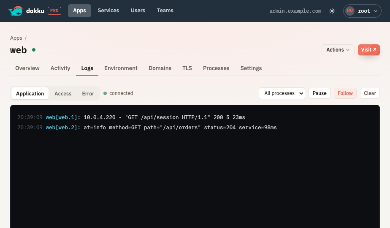Click the green connected status indicator
The image size is (390, 228).
pyautogui.click(x=105, y=93)
